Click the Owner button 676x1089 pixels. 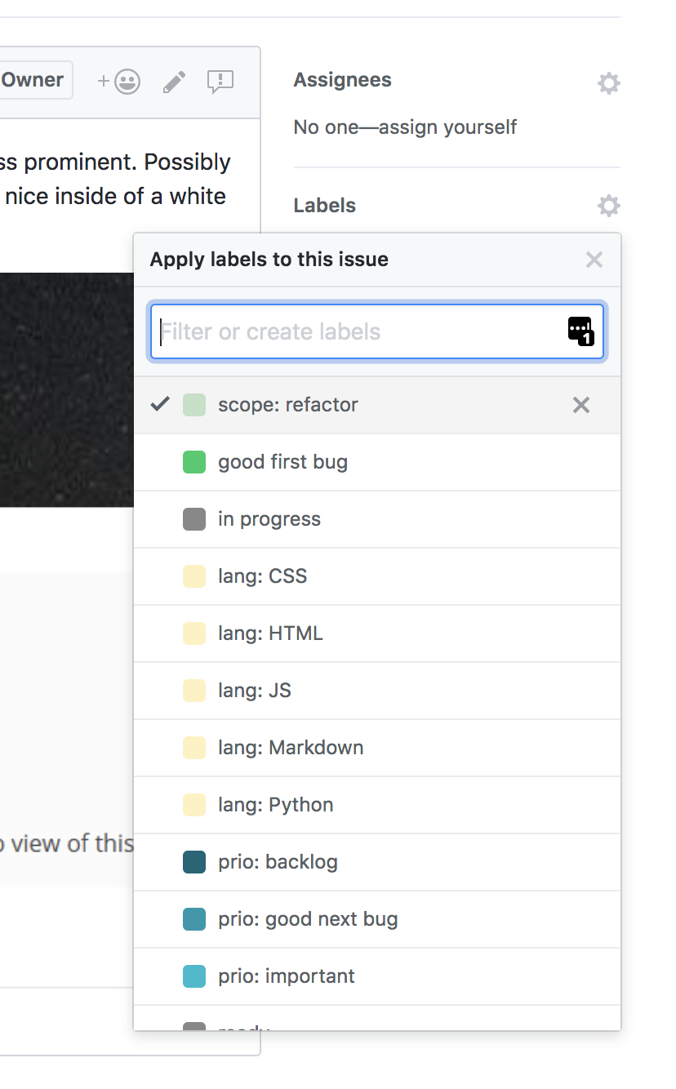click(33, 80)
